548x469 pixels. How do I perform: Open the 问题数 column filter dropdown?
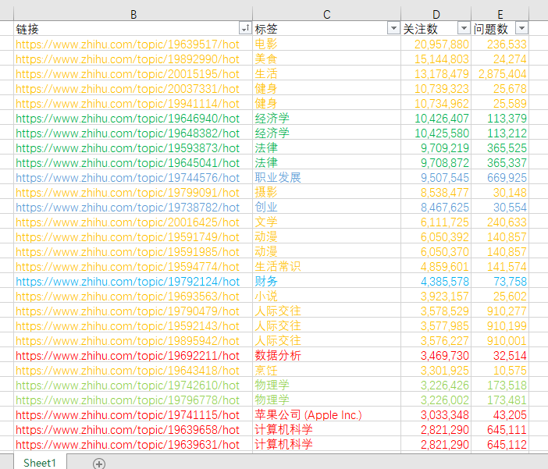521,29
